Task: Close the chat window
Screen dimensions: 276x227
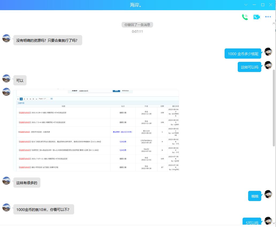Action: click(x=271, y=5)
